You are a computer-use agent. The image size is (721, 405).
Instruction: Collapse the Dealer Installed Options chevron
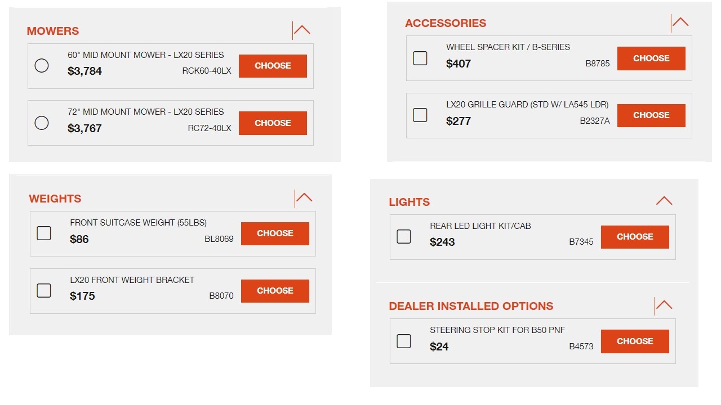(664, 305)
